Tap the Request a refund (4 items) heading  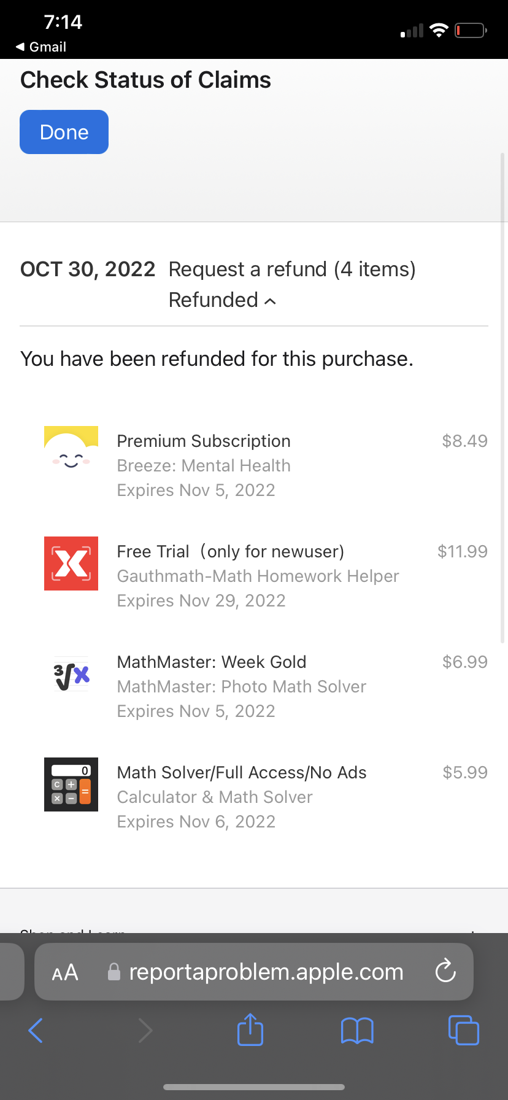click(x=292, y=269)
